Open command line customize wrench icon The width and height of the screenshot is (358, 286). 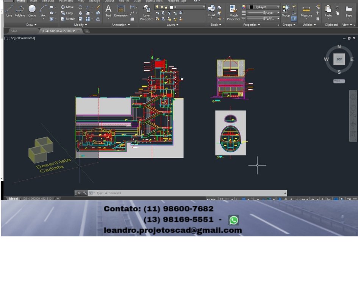(x=85, y=193)
